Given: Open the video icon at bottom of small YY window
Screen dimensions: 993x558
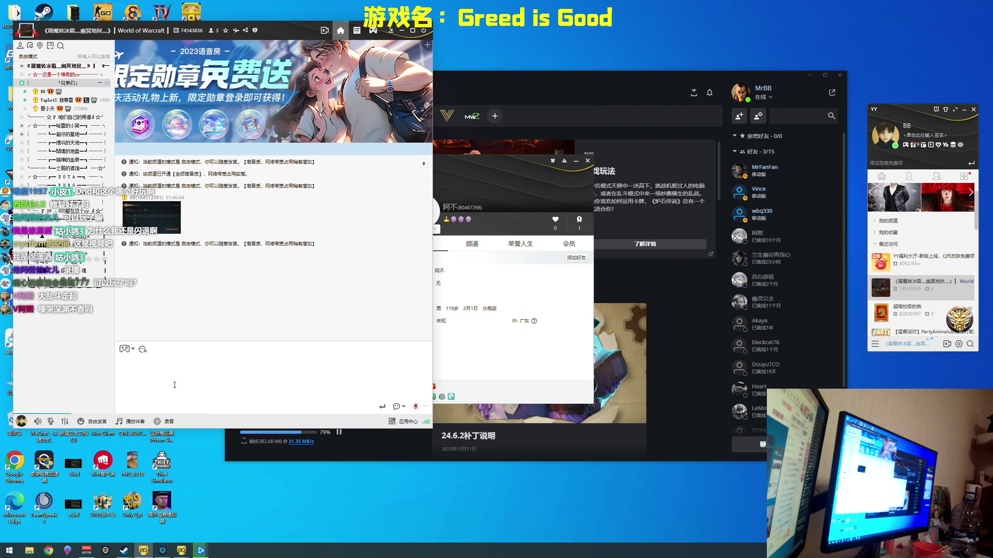Looking at the screenshot, I should tap(947, 344).
